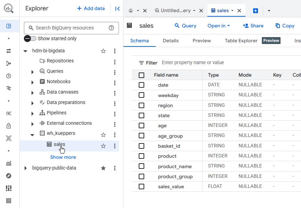Check the basket_id field checkbox

[141, 146]
